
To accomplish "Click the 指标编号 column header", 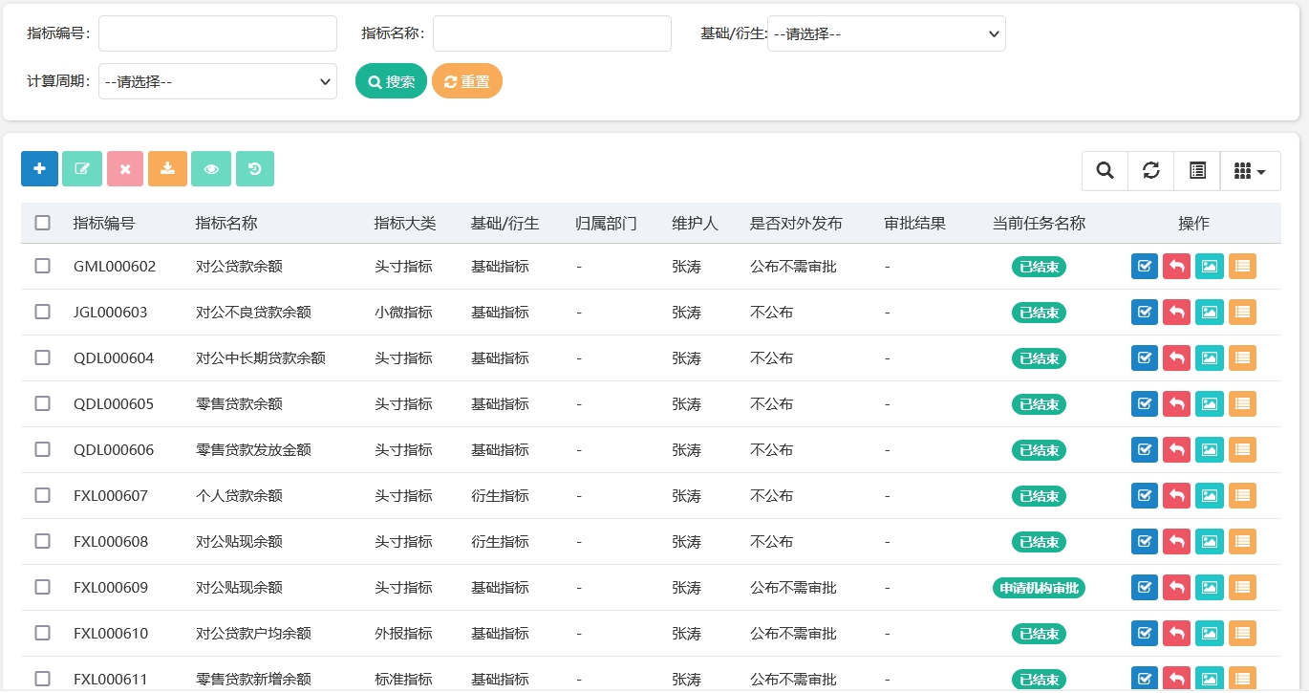I will [x=104, y=224].
